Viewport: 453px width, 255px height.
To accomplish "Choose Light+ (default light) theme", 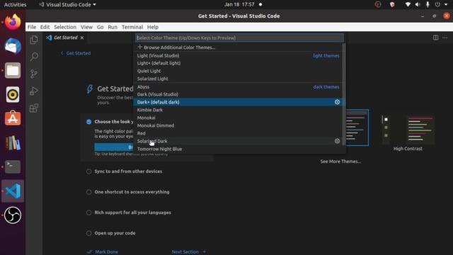I will [x=239, y=63].
